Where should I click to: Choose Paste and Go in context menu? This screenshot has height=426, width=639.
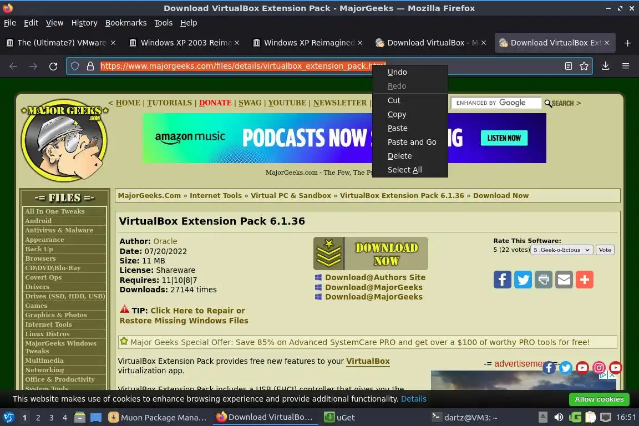(410, 142)
